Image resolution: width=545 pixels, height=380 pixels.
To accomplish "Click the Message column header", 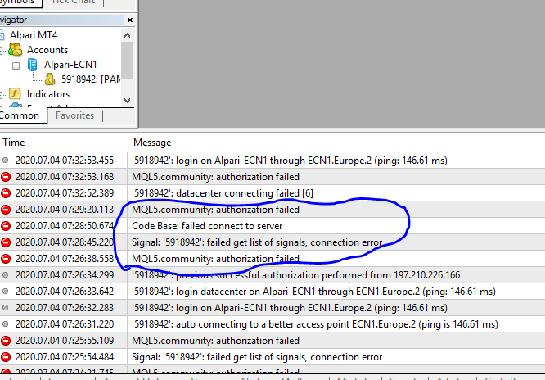I will click(336, 142).
